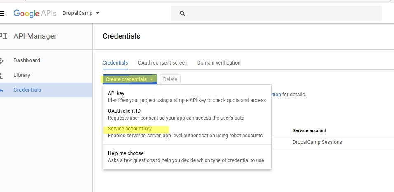Click the Service account column header

[x=310, y=130]
